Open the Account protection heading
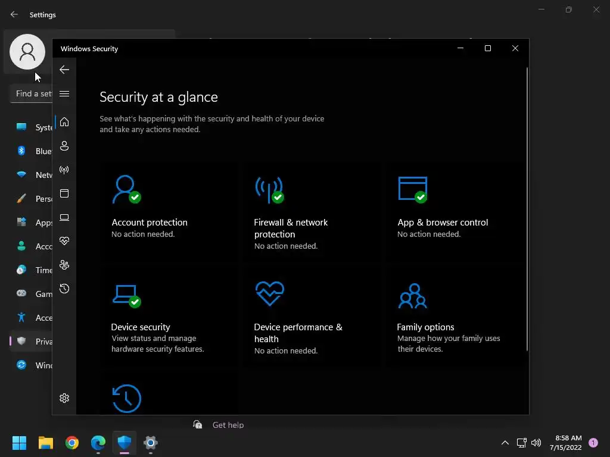Viewport: 610px width, 457px height. pyautogui.click(x=150, y=223)
